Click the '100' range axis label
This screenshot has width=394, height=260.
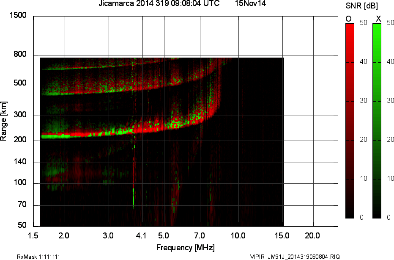pyautogui.click(x=20, y=183)
